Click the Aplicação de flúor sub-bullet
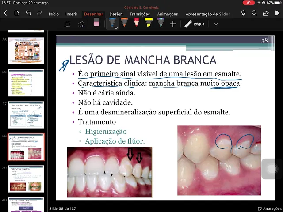This screenshot has height=212, width=283. point(115,141)
